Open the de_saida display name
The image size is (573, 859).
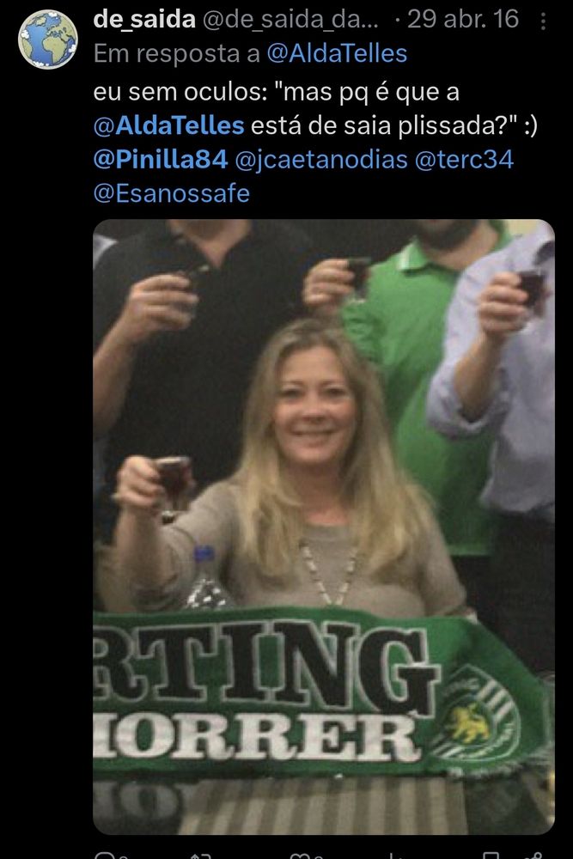(144, 20)
